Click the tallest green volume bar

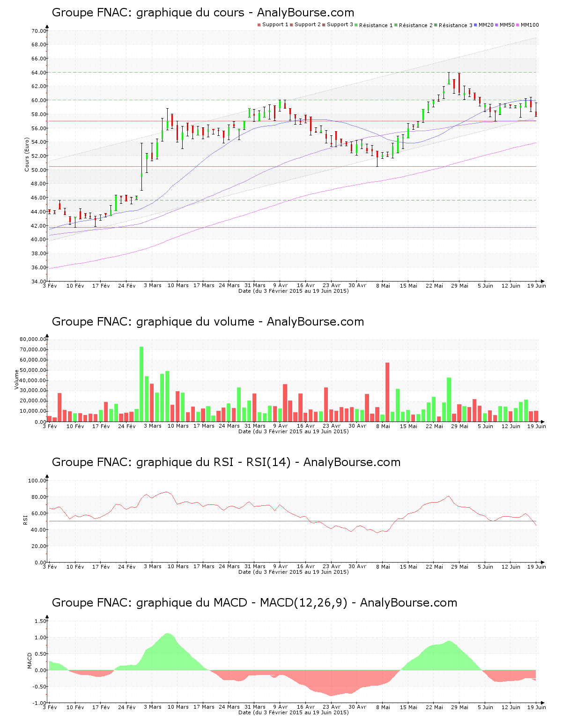(141, 384)
